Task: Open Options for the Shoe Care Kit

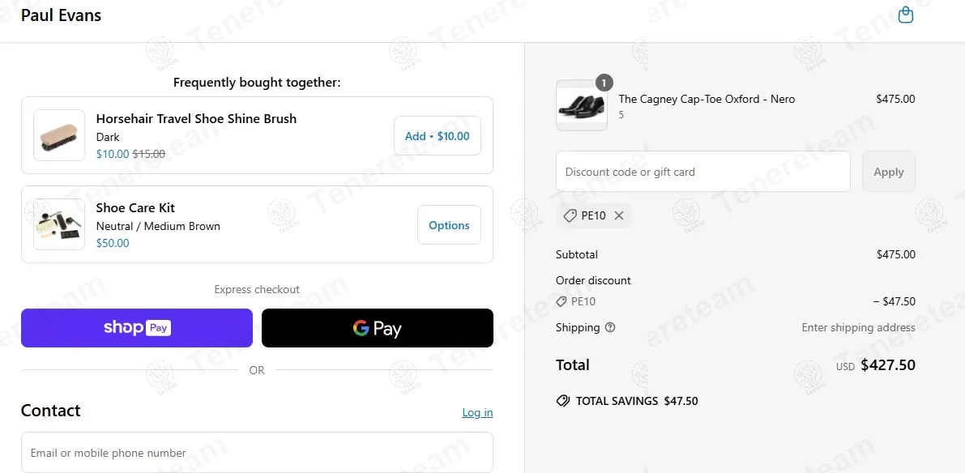Action: (x=449, y=225)
